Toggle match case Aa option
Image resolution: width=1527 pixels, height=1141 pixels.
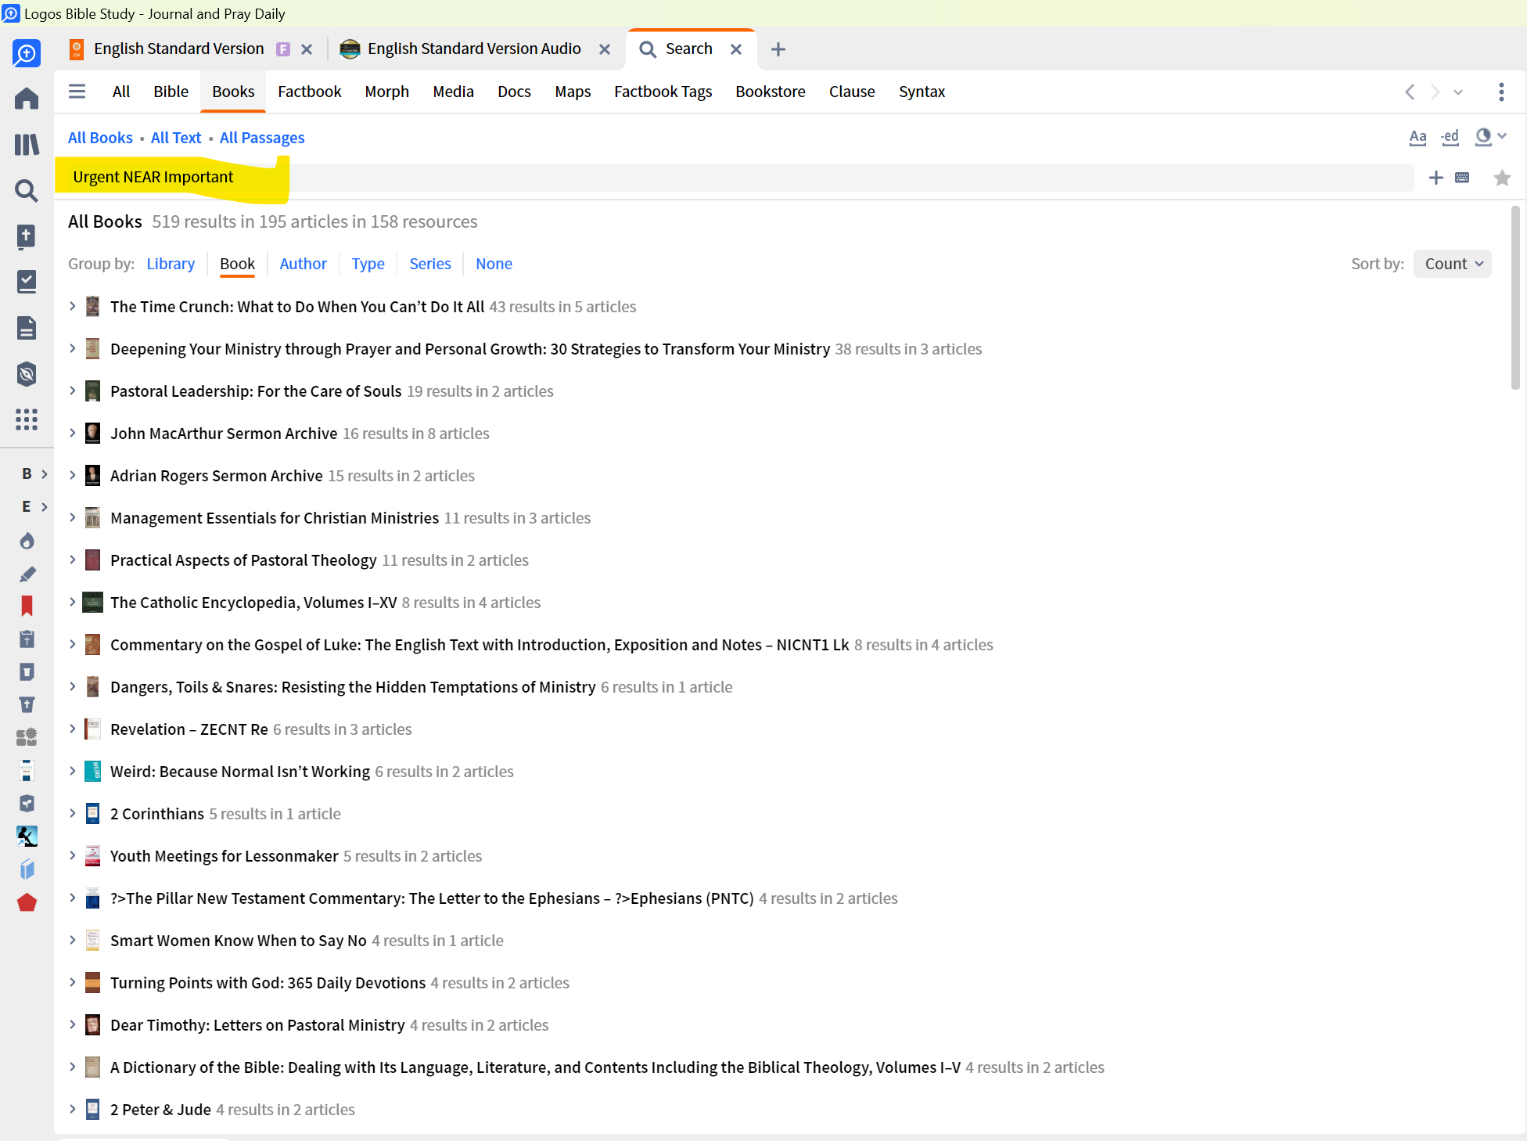(x=1417, y=138)
